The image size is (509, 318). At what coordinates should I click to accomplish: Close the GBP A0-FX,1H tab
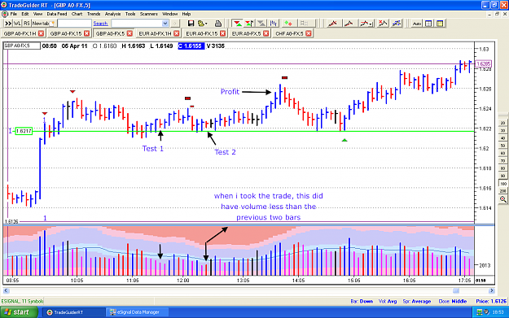[41, 33]
